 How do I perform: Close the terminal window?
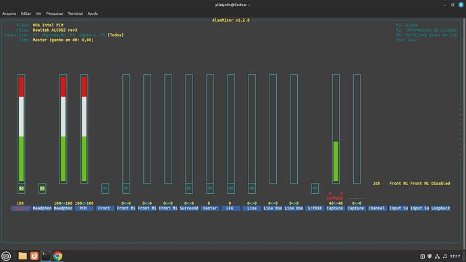(461, 5)
